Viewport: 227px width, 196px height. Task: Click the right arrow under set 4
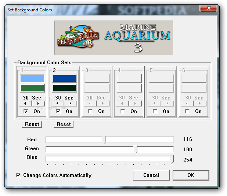135,104
